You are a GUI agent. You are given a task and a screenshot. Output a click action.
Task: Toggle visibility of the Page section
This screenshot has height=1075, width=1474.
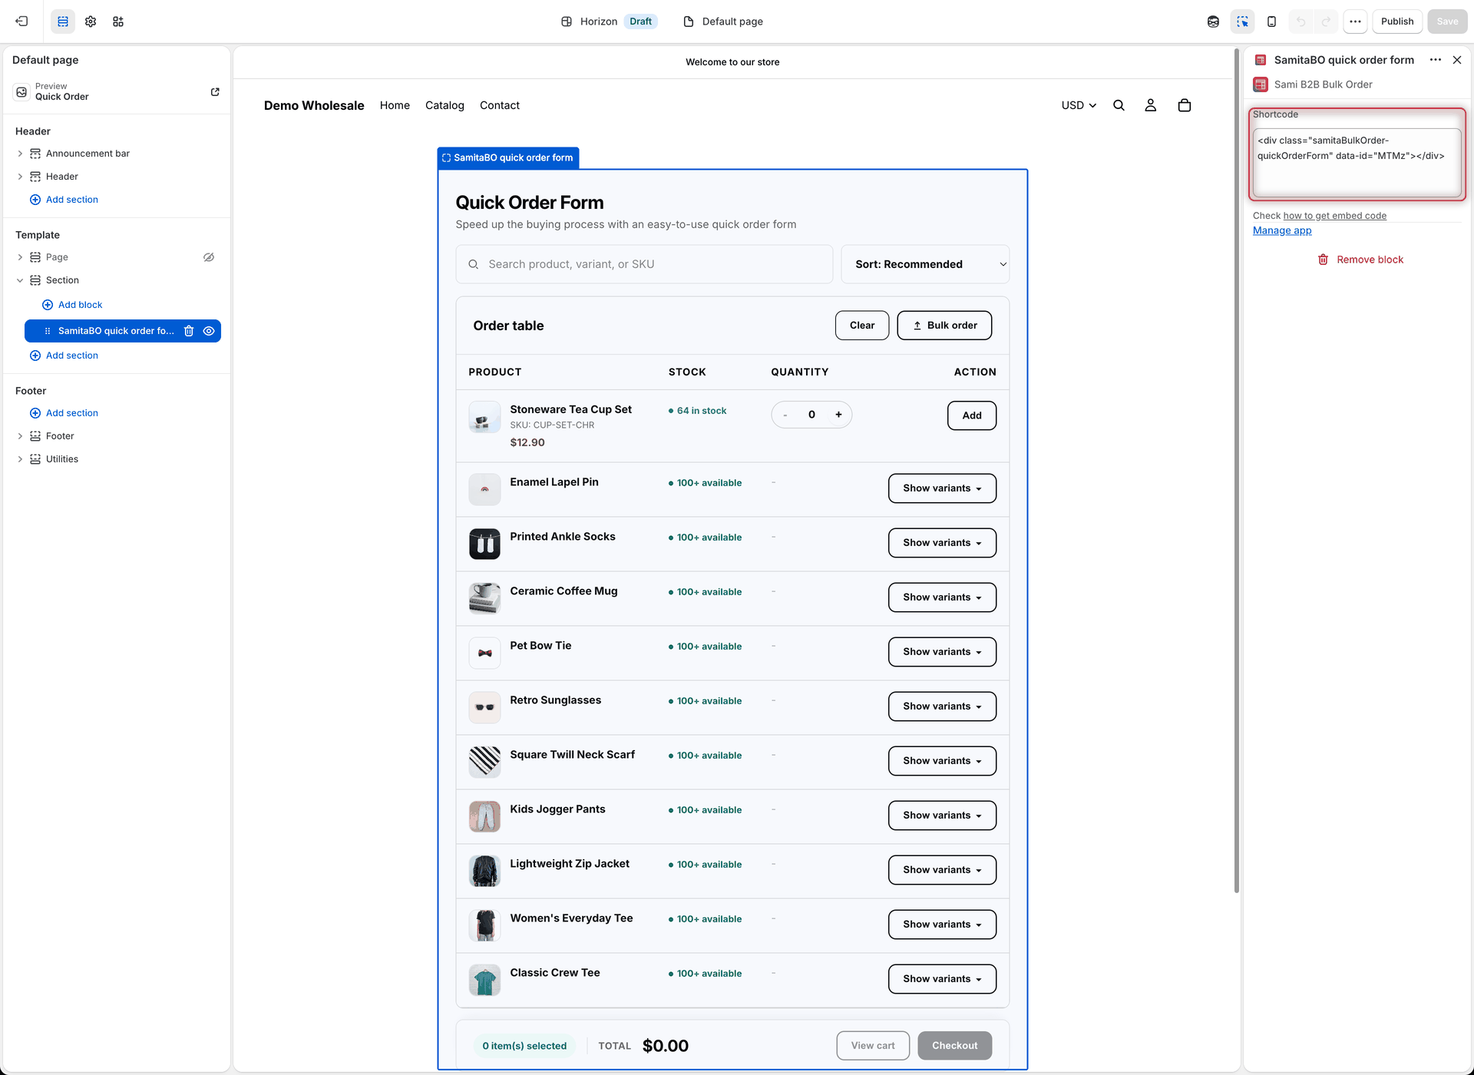(209, 257)
